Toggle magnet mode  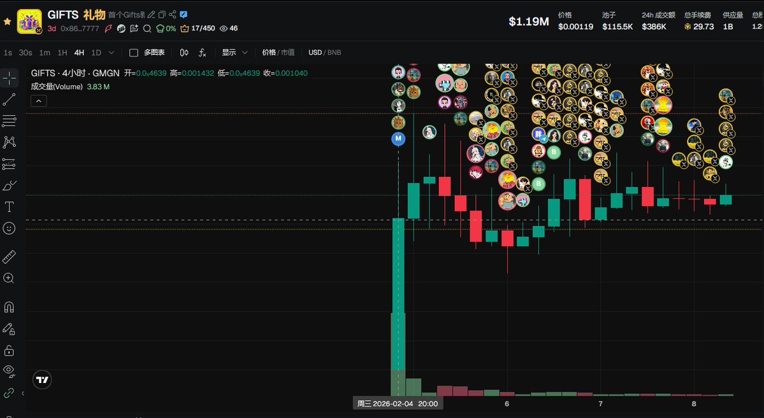tap(10, 307)
